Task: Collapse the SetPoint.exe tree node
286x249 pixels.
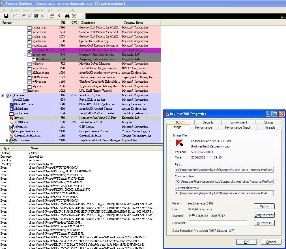Action: tap(7, 140)
